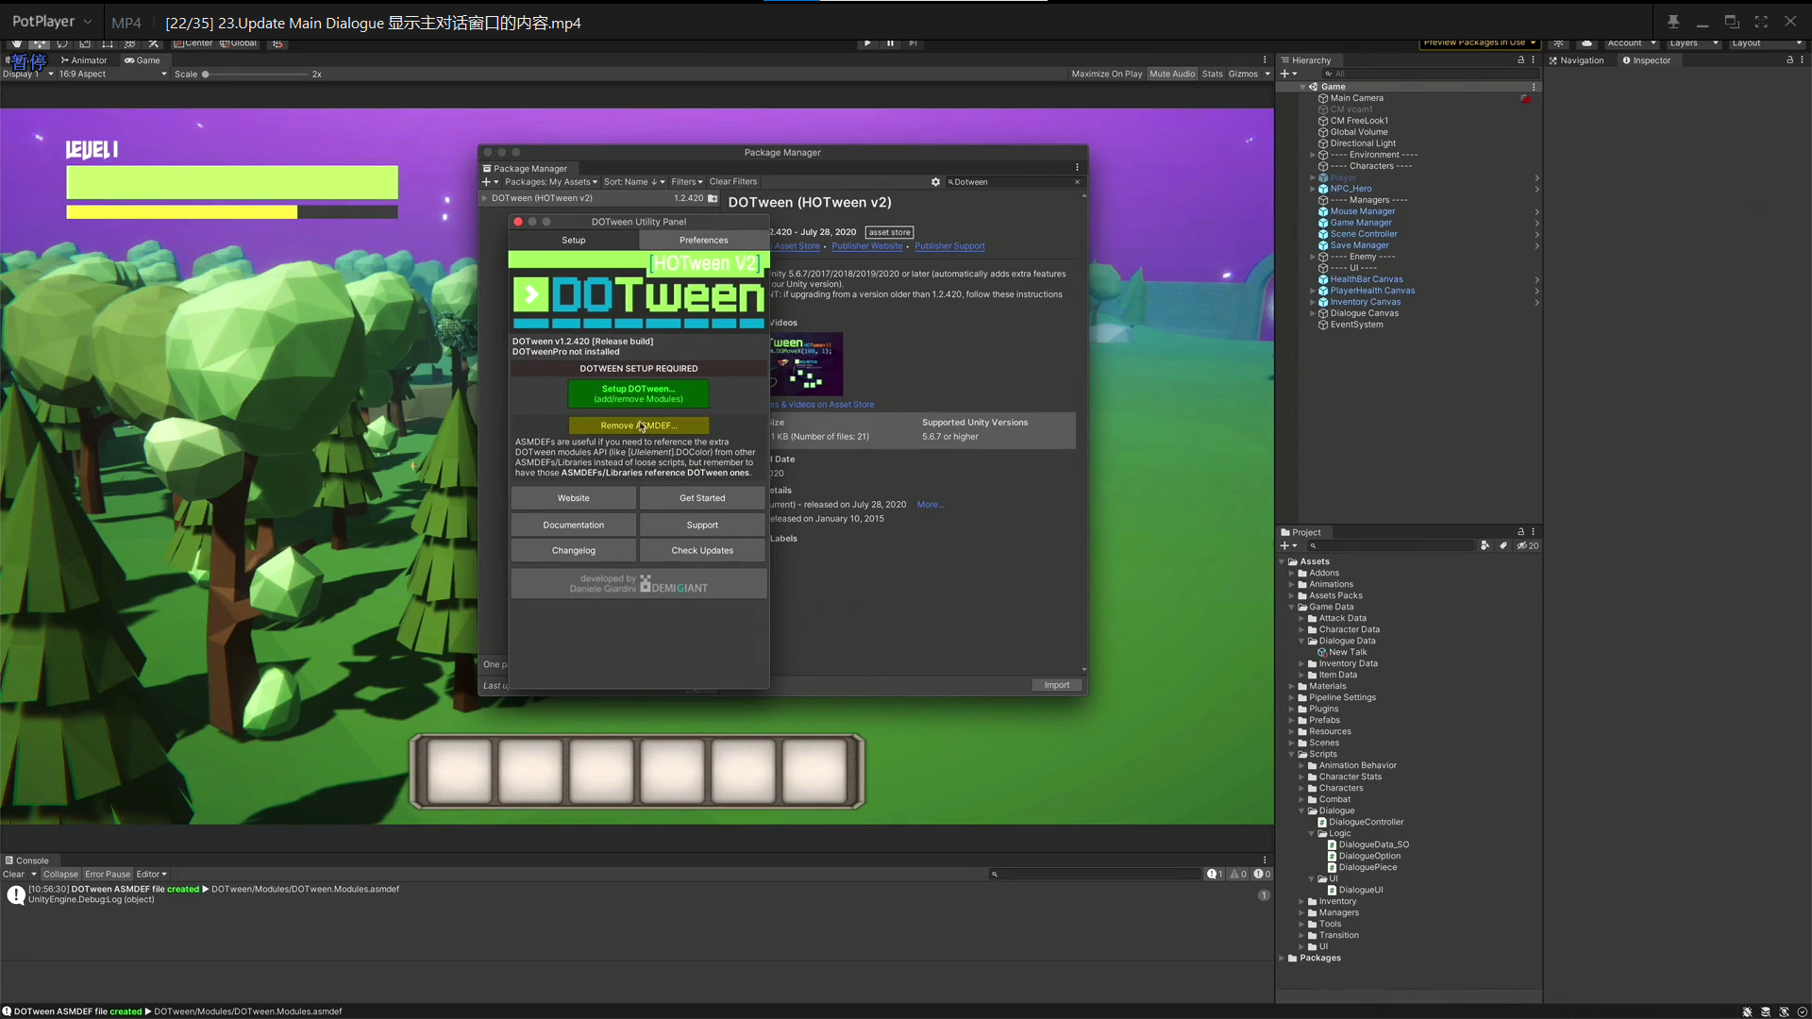Open the Publisher Website link

point(866,246)
